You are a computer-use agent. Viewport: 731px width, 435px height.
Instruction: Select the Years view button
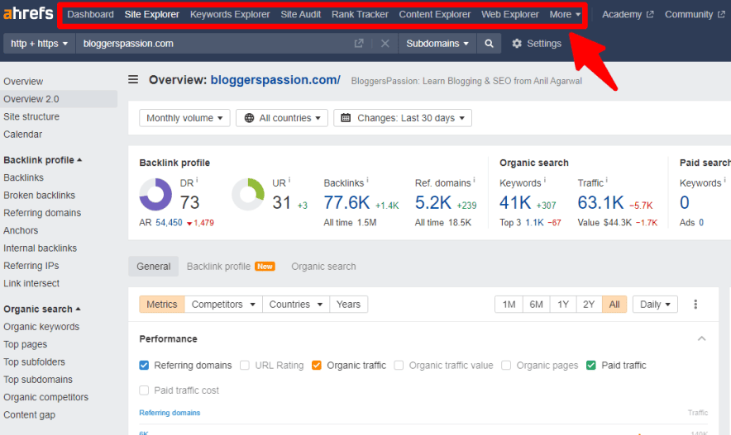(x=348, y=305)
